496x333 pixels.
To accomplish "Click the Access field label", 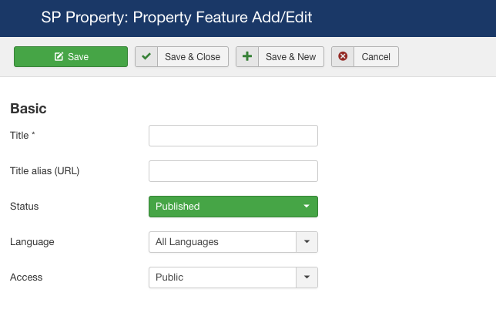I will pos(26,277).
